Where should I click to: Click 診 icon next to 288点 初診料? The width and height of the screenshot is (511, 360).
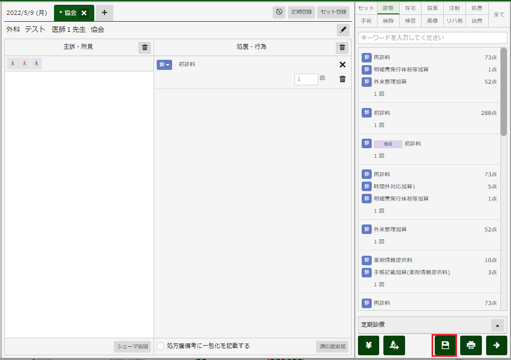(366, 113)
